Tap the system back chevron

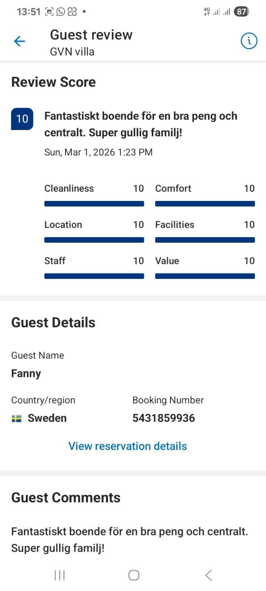pyautogui.click(x=208, y=575)
